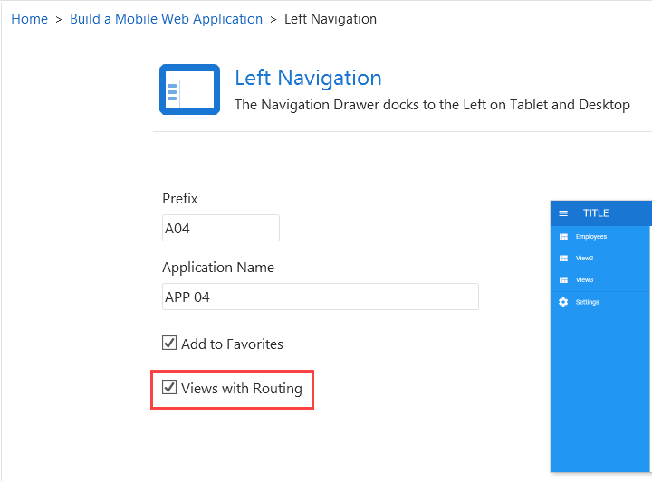The width and height of the screenshot is (652, 481).
Task: Select the View2 label in preview drawer
Action: [585, 259]
